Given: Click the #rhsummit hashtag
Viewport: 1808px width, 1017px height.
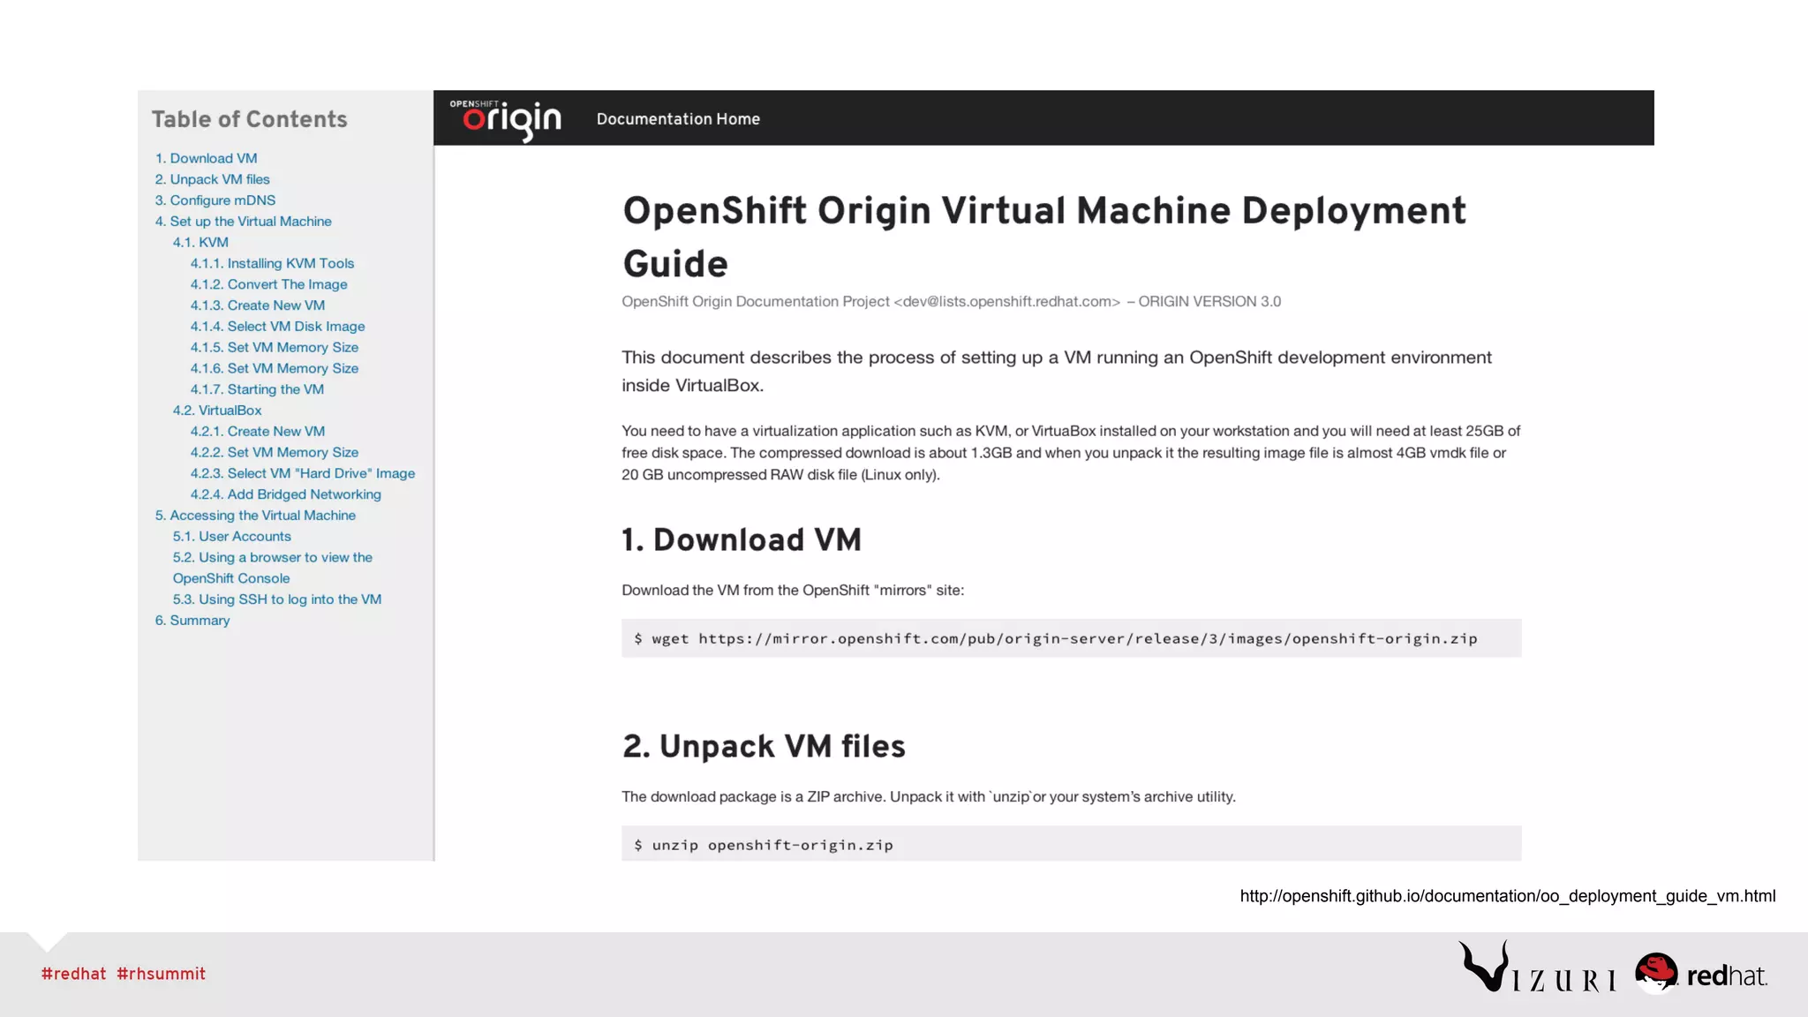Looking at the screenshot, I should coord(161,974).
